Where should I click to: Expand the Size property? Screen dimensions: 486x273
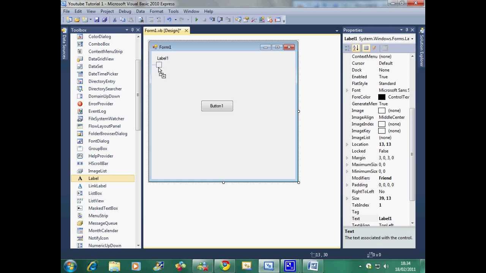click(x=347, y=198)
